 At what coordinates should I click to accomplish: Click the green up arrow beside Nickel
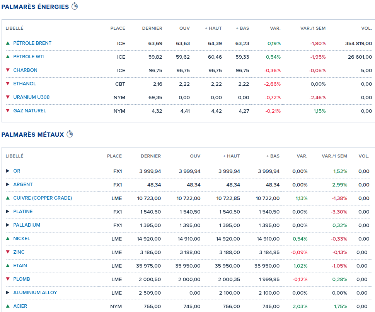click(x=8, y=239)
